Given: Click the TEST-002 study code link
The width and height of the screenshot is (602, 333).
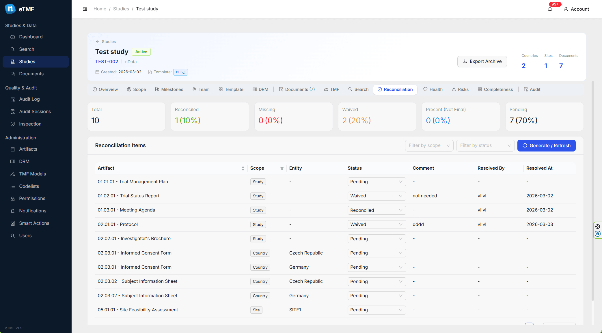Looking at the screenshot, I should [x=107, y=62].
